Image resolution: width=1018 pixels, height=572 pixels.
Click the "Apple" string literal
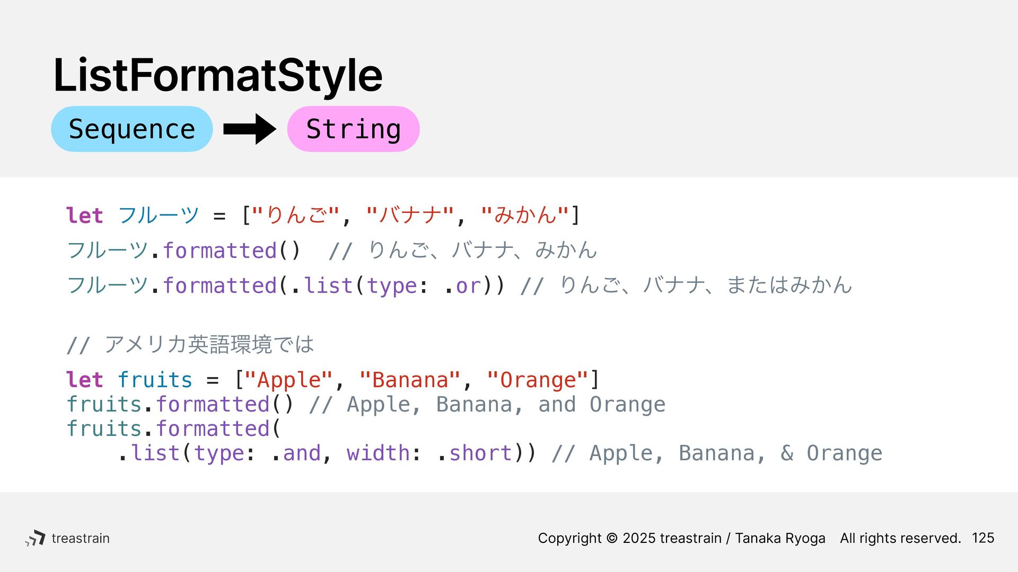coord(288,380)
